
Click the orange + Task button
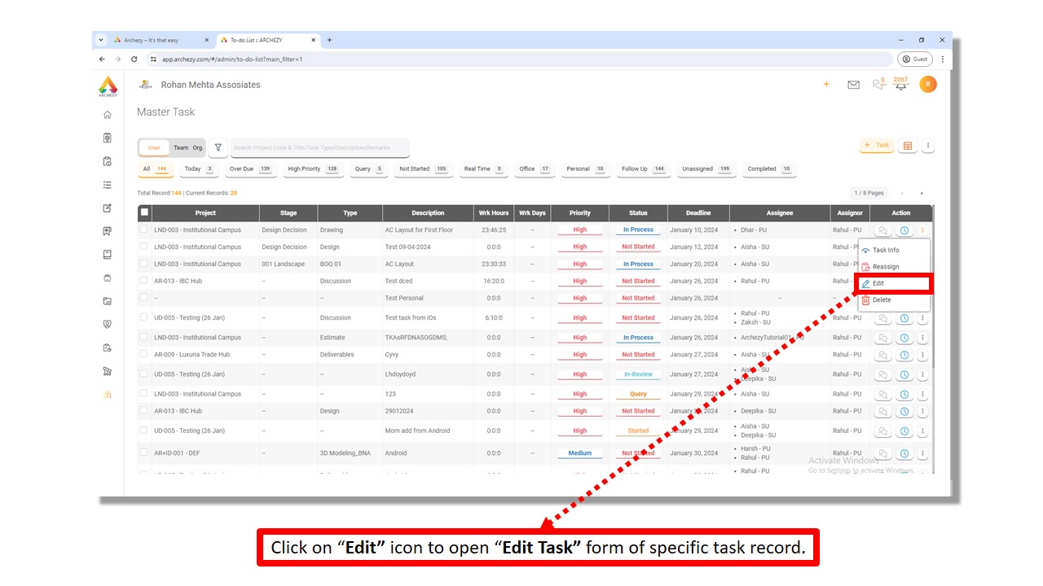[877, 146]
